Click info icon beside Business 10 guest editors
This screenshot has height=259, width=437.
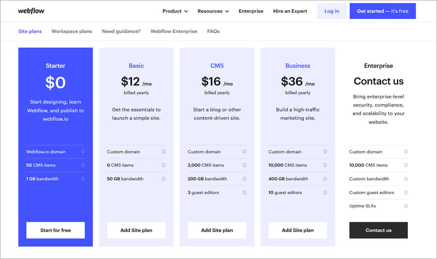coord(325,192)
